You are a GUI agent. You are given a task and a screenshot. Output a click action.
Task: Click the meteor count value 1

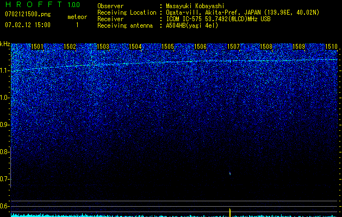click(77, 25)
